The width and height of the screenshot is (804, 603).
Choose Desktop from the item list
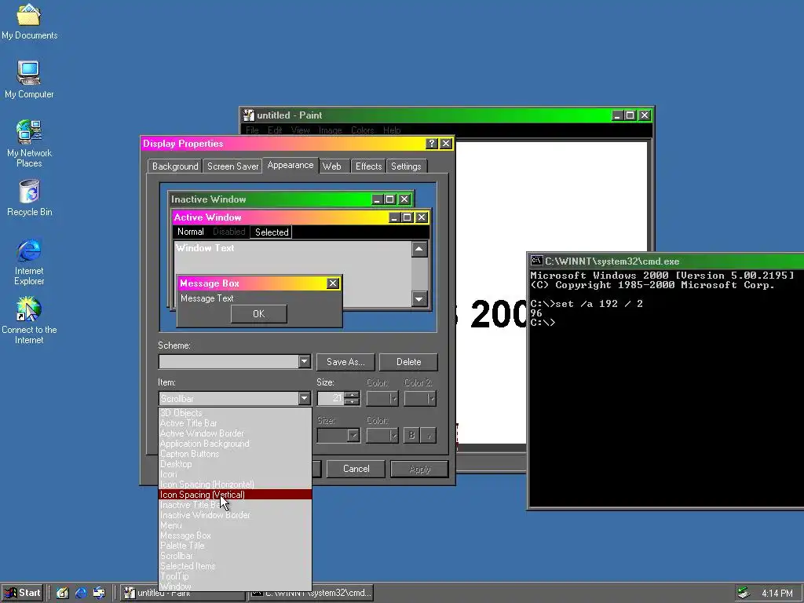pos(236,464)
